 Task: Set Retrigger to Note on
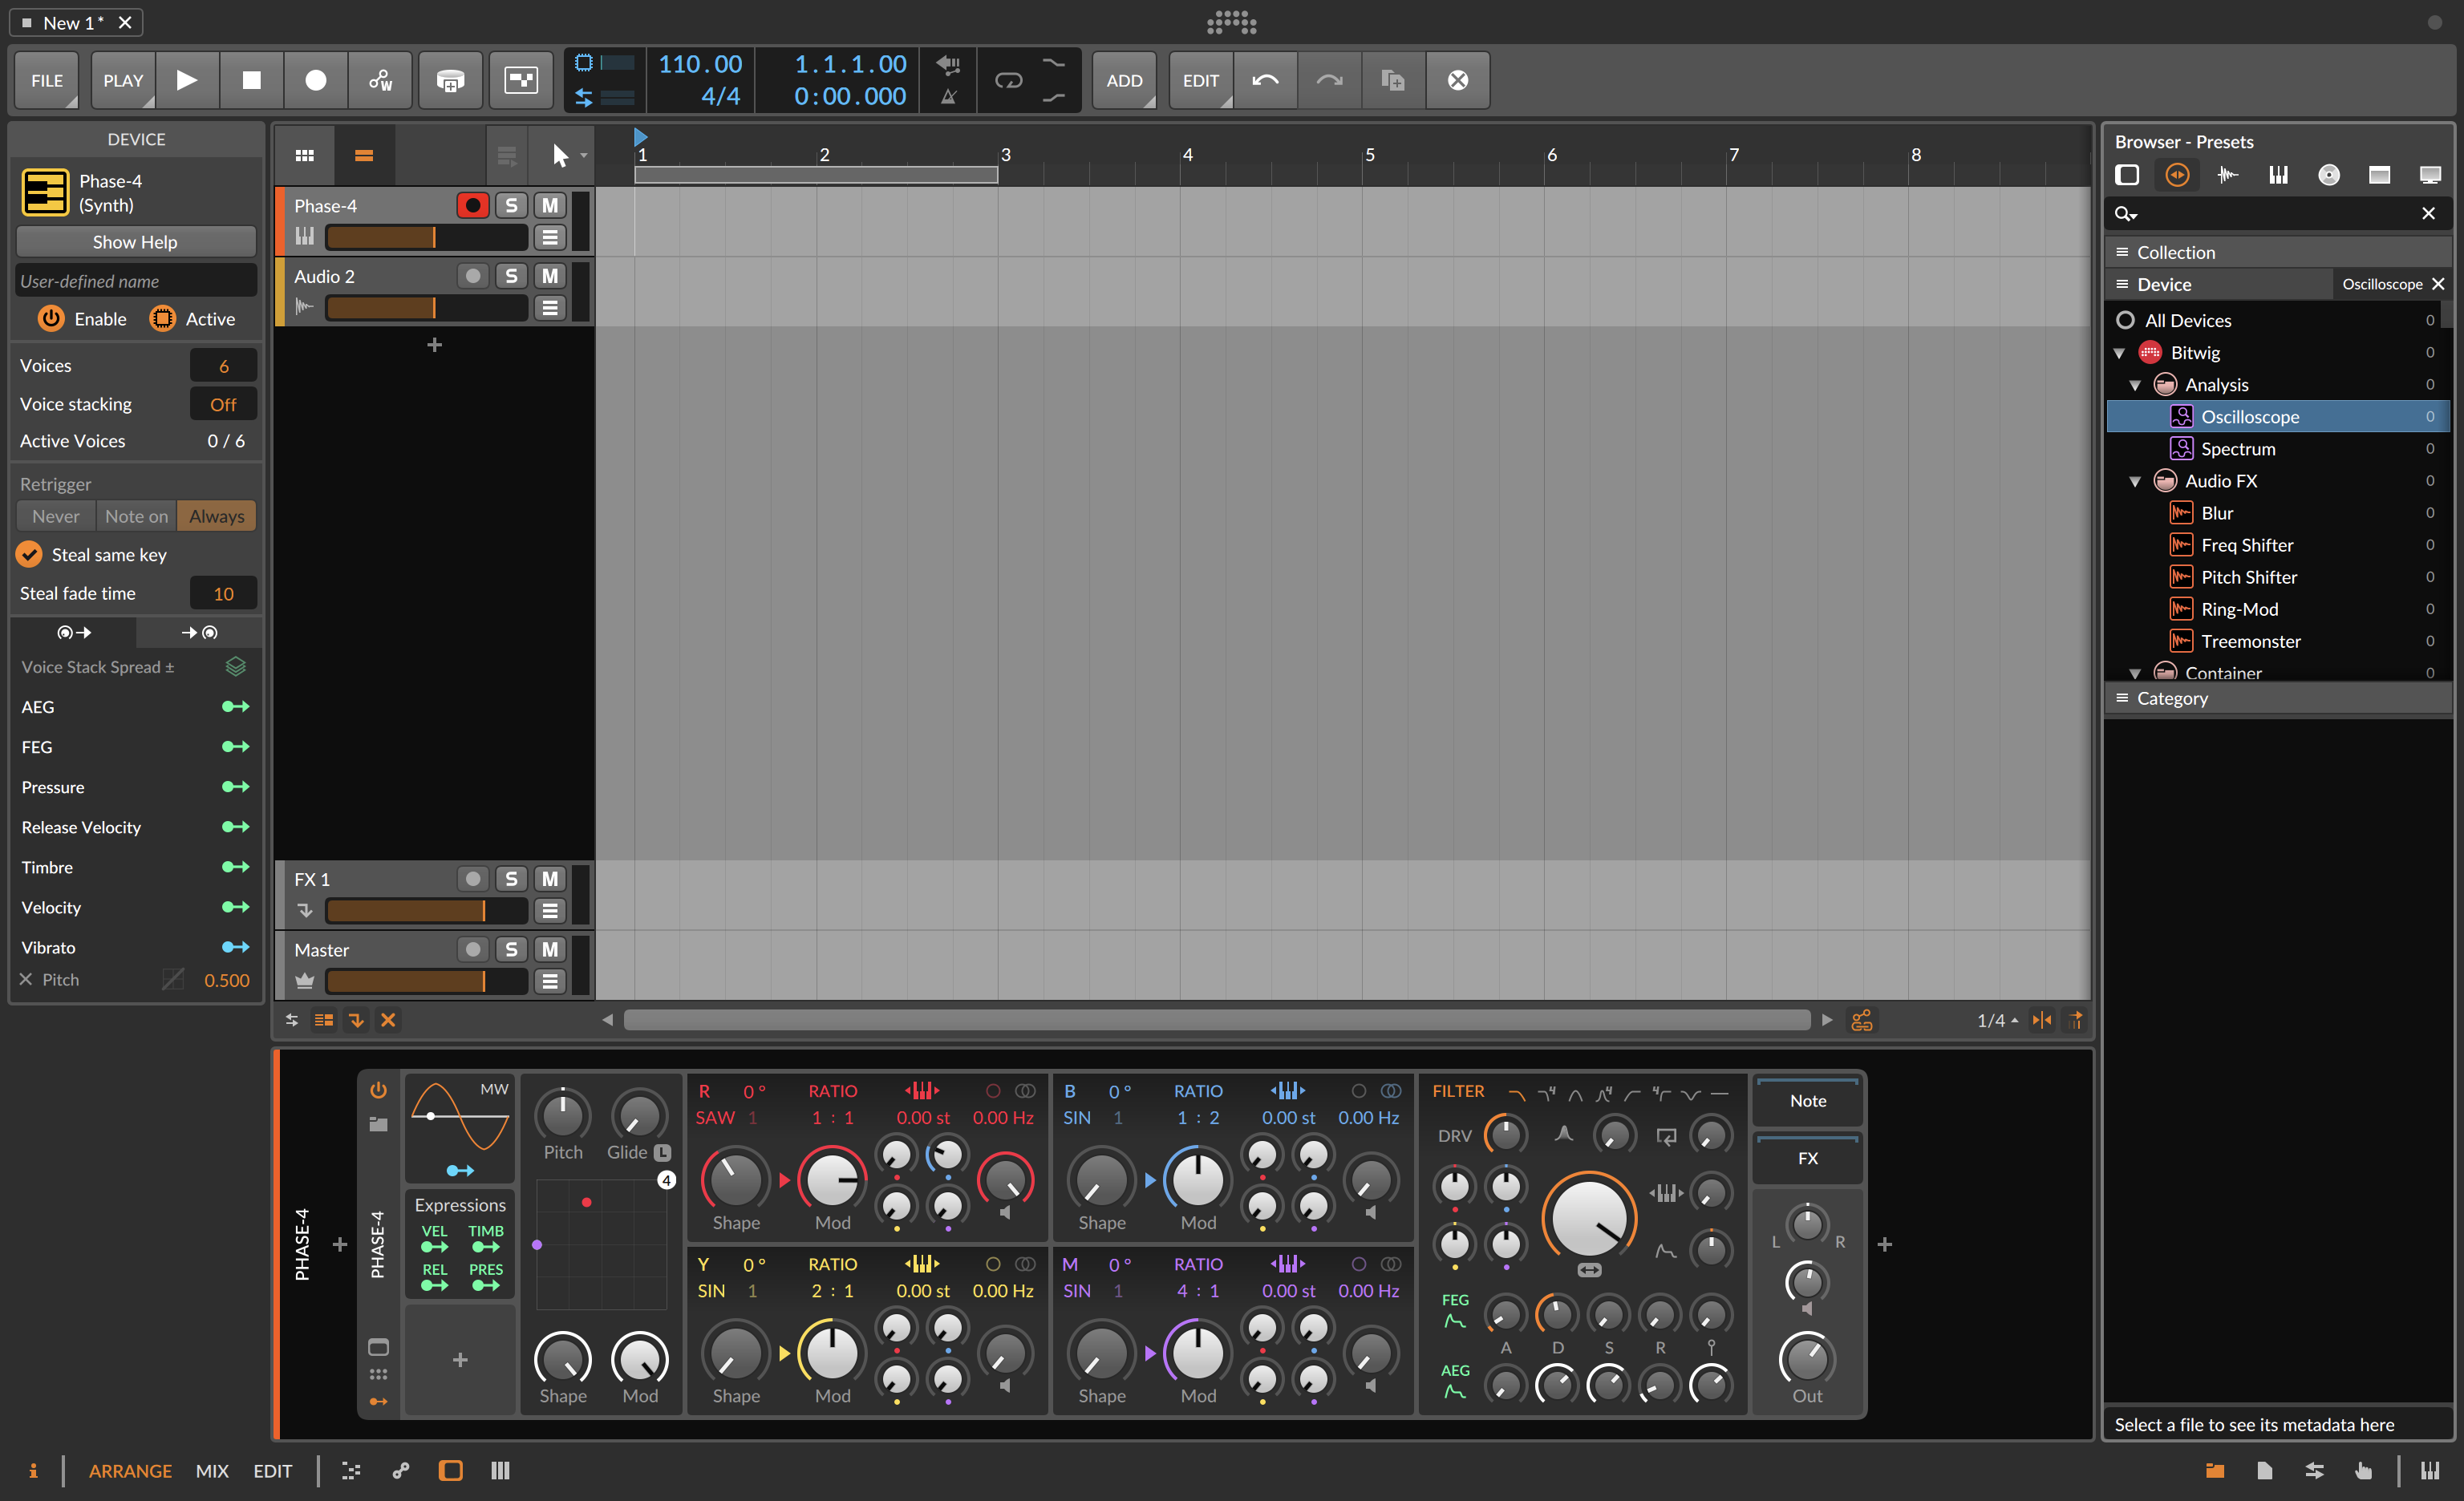tap(136, 516)
